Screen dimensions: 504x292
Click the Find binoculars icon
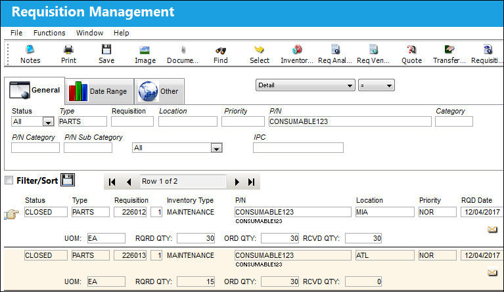click(x=221, y=51)
